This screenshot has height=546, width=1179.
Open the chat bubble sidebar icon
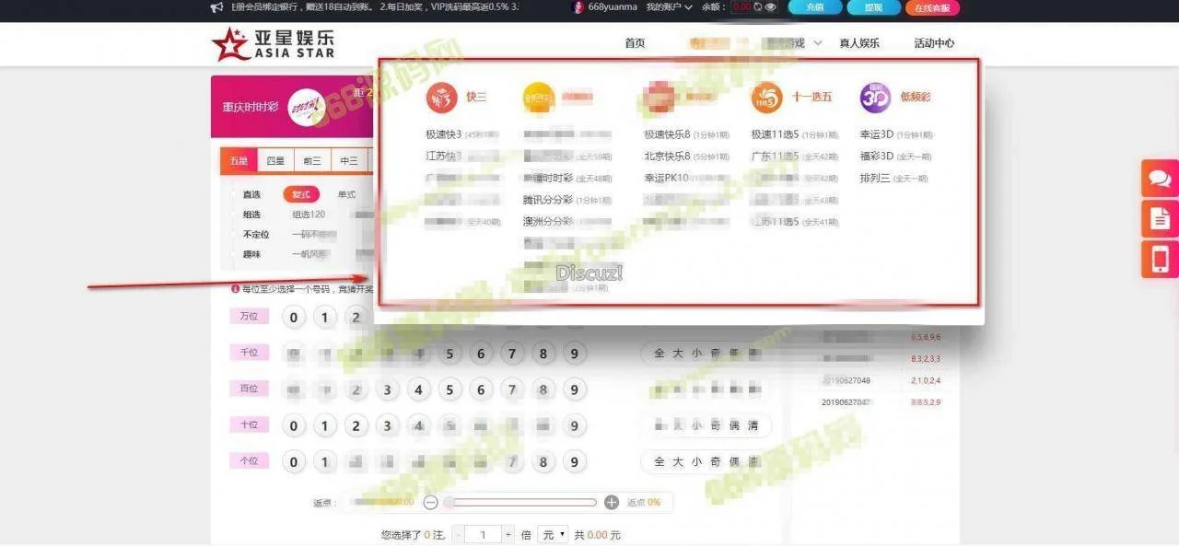click(x=1160, y=178)
